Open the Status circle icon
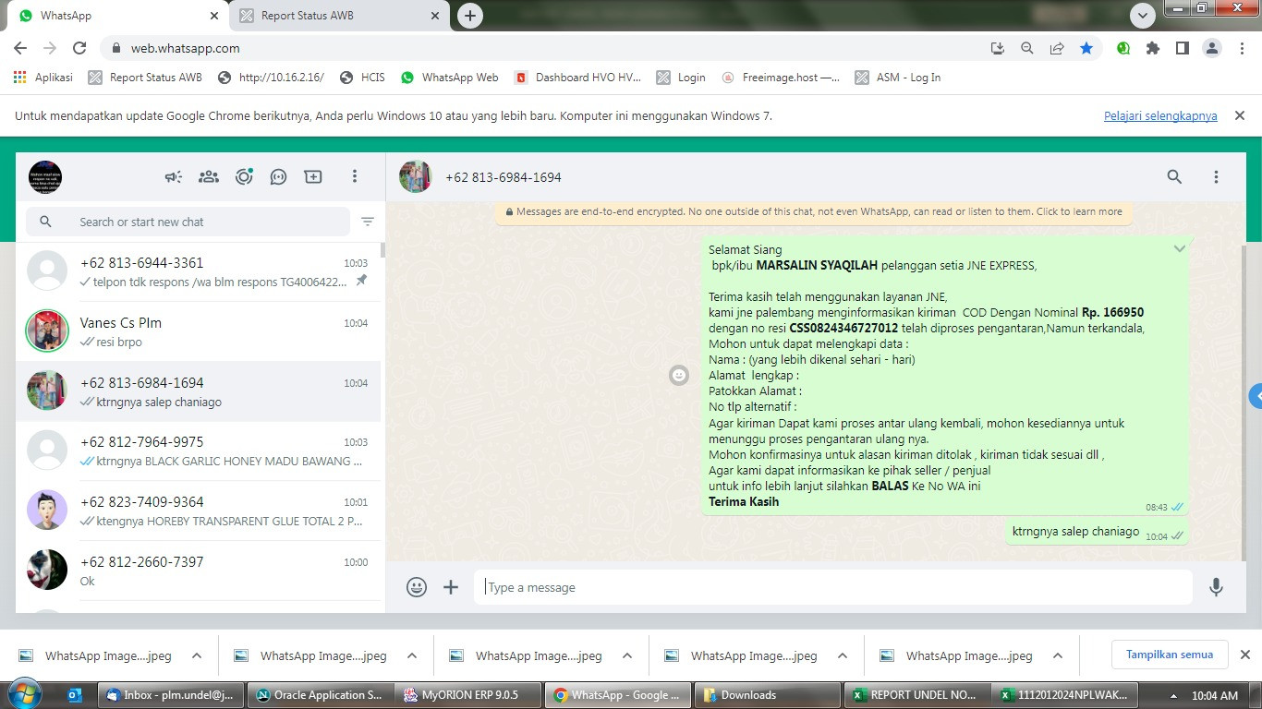 (x=244, y=176)
